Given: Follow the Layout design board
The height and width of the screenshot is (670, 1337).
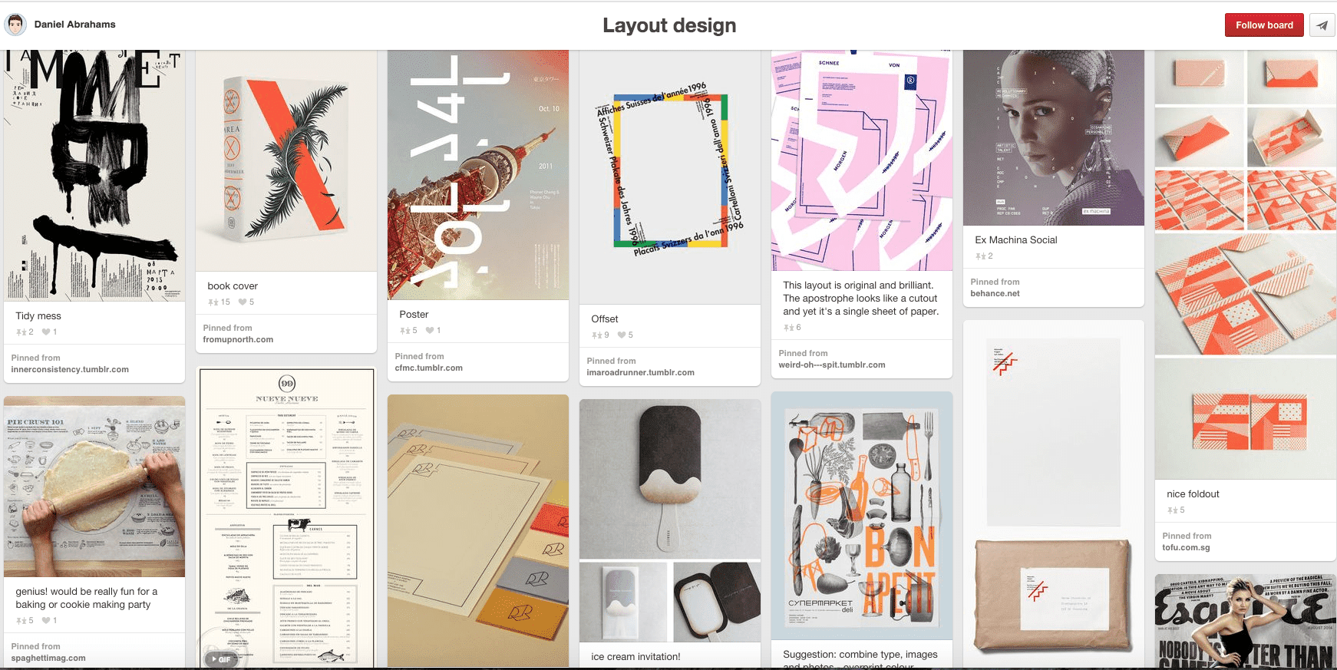Looking at the screenshot, I should 1264,25.
